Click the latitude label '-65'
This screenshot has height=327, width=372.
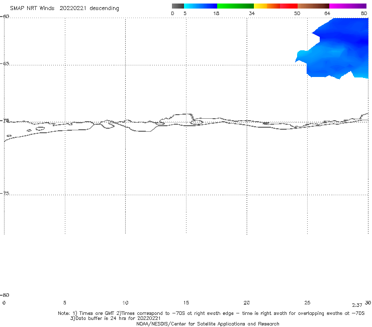click(5, 64)
